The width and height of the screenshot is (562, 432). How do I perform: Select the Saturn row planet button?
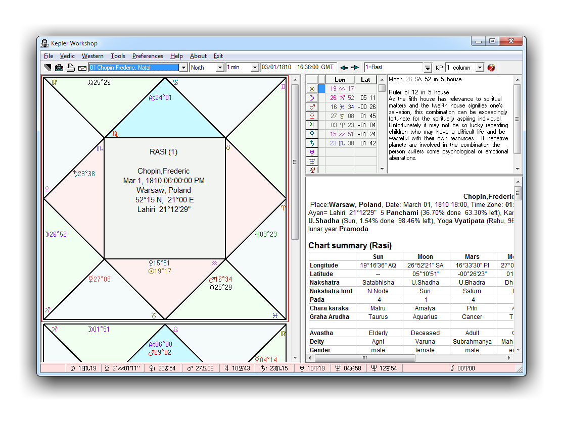point(312,143)
